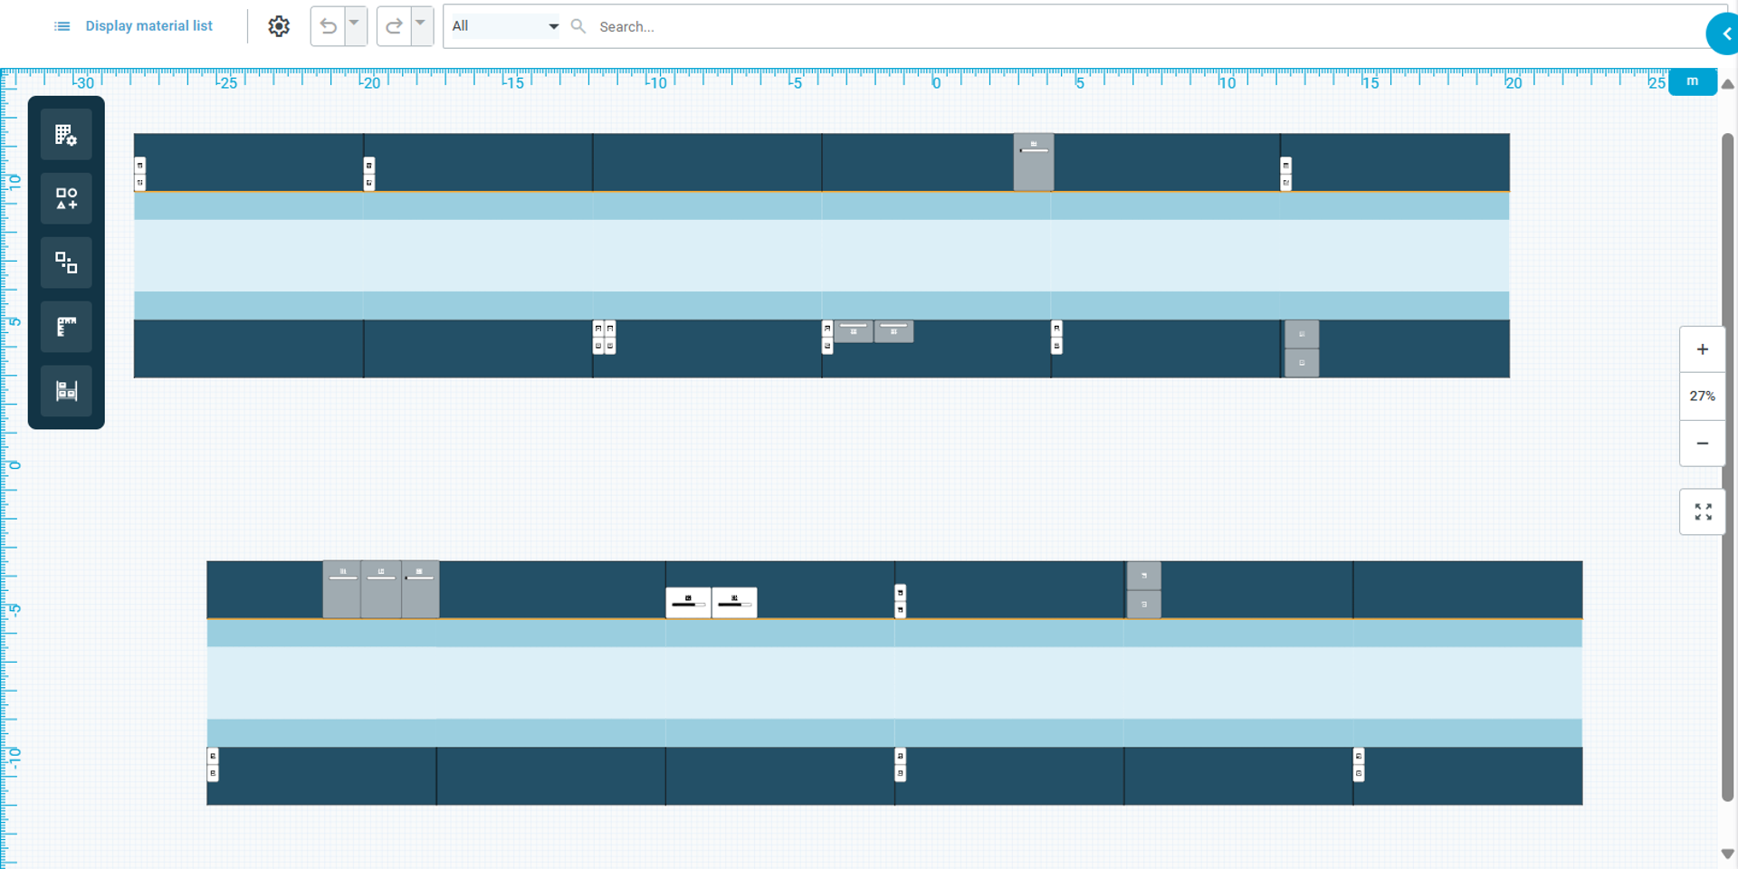Screen dimensions: 1738x869
Task: Activate the ruler measurement tool
Action: (66, 327)
